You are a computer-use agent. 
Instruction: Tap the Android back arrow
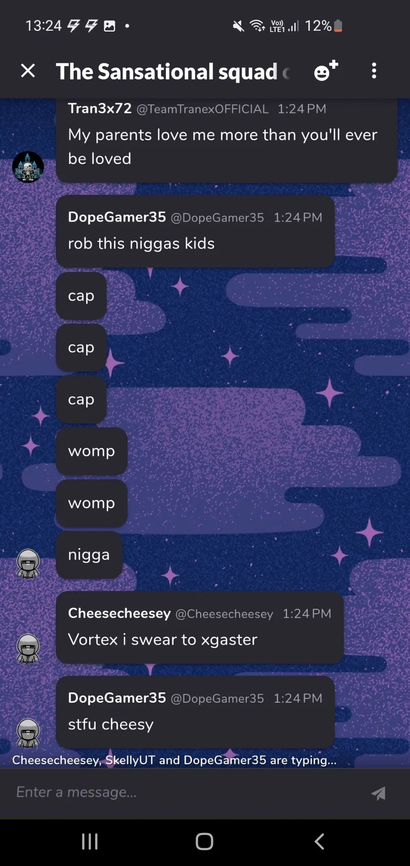320,841
